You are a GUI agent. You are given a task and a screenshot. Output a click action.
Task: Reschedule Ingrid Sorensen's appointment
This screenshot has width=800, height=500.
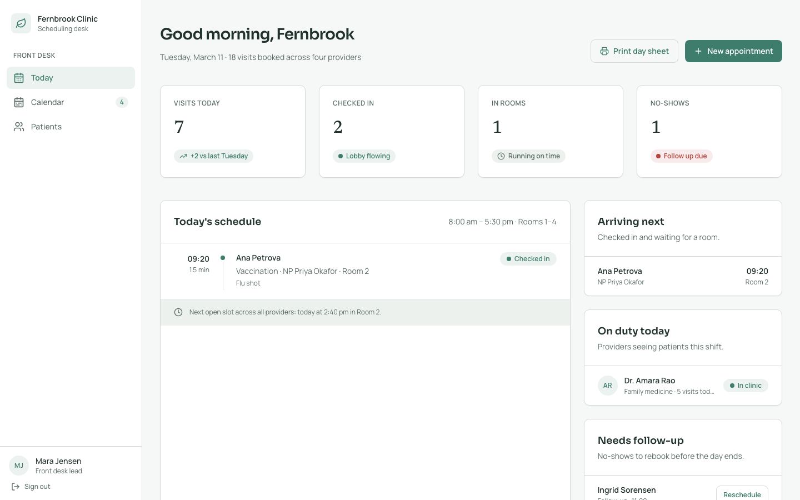click(742, 493)
